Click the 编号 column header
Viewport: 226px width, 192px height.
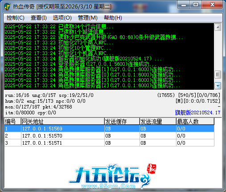(12, 121)
